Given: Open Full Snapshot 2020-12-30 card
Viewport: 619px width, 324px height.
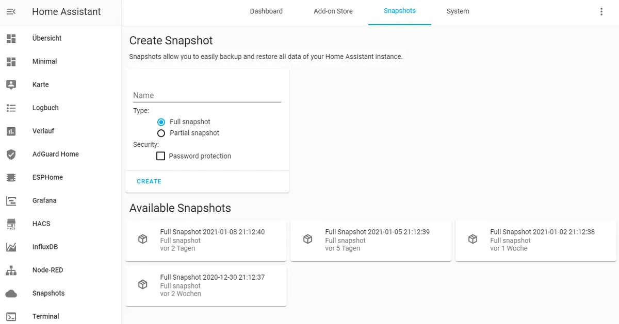Looking at the screenshot, I should point(206,285).
